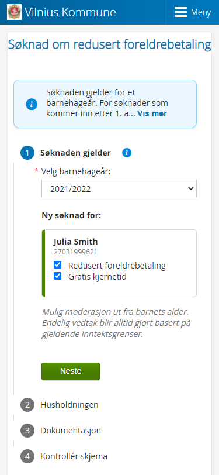The width and height of the screenshot is (219, 475).
Task: Uncheck the Gratis kjernetid checkbox
Action: coord(57,276)
